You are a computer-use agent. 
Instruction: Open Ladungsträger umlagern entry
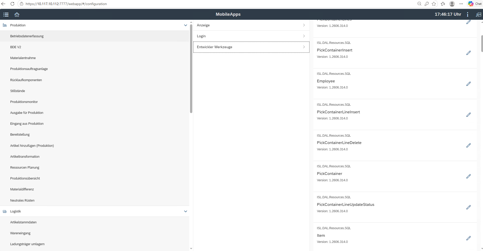click(95, 244)
